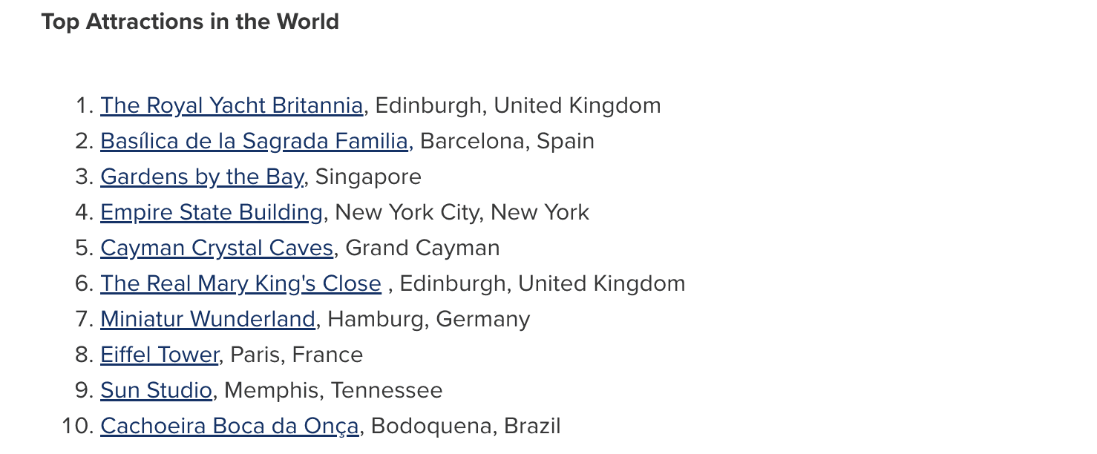Image resolution: width=1097 pixels, height=454 pixels.
Task: Click the Hamburg, Germany text
Action: (429, 320)
